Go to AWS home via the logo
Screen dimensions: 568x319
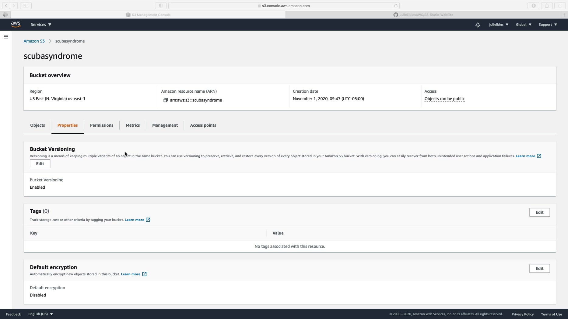pos(16,24)
